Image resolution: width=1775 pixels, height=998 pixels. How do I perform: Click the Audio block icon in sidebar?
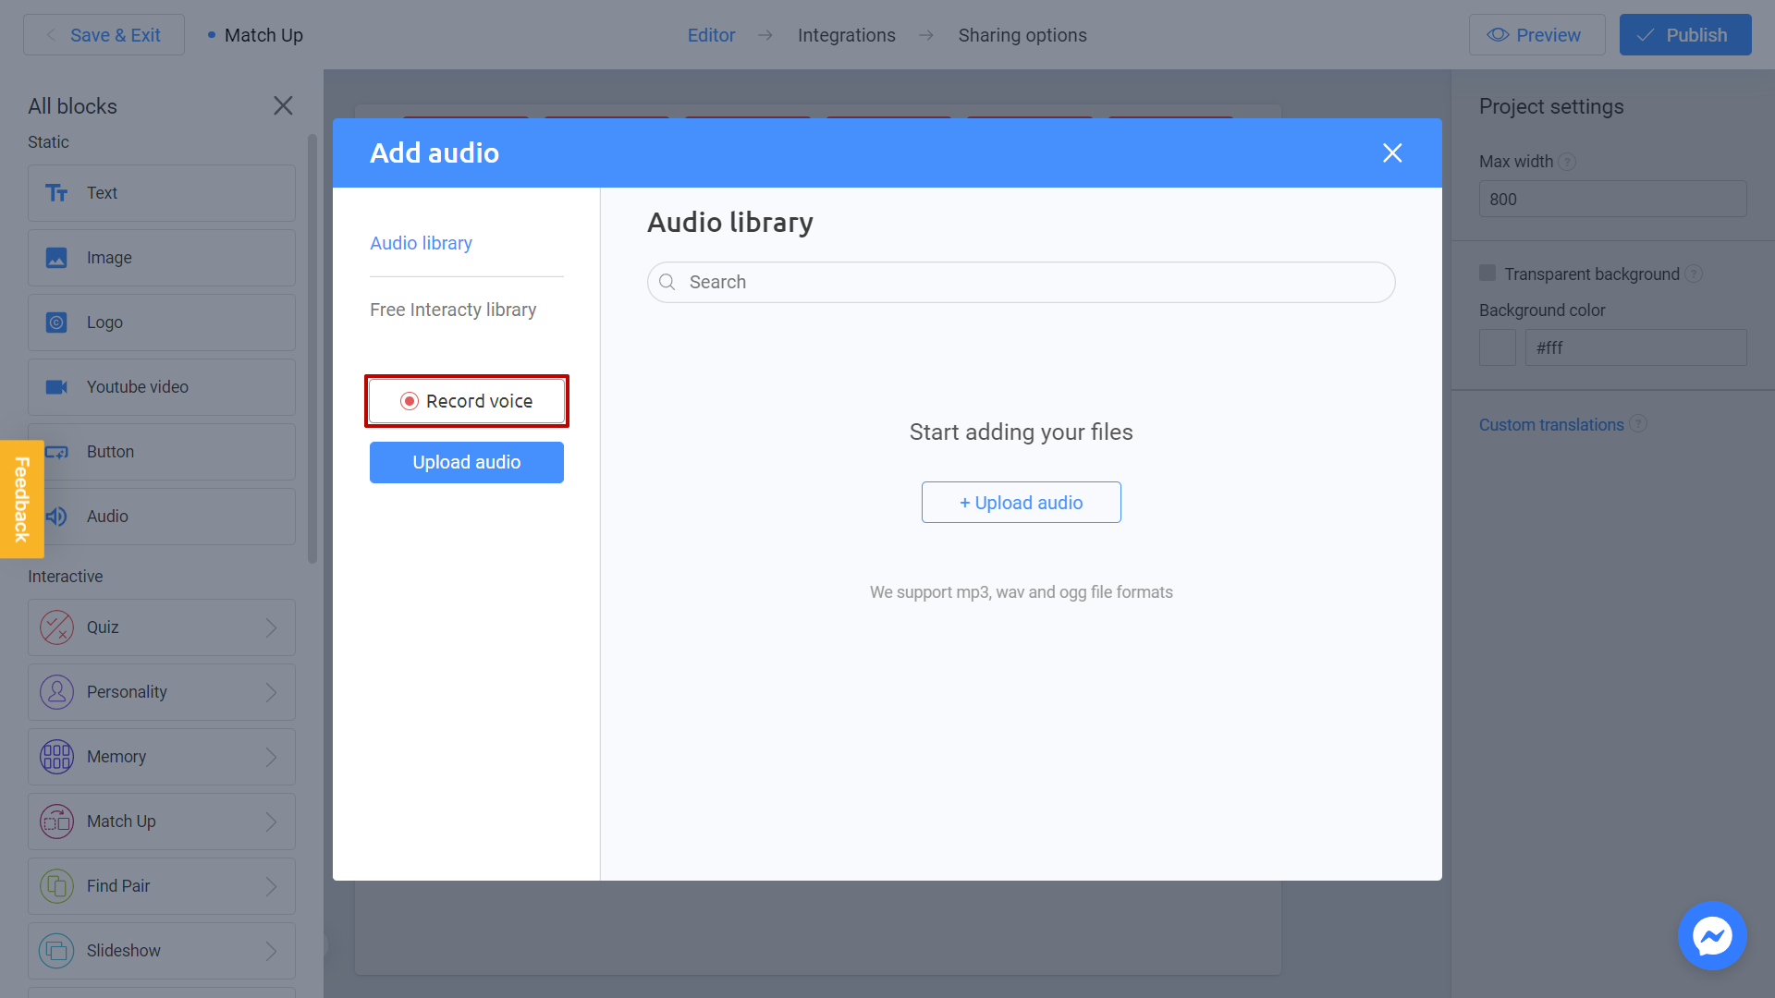56,516
